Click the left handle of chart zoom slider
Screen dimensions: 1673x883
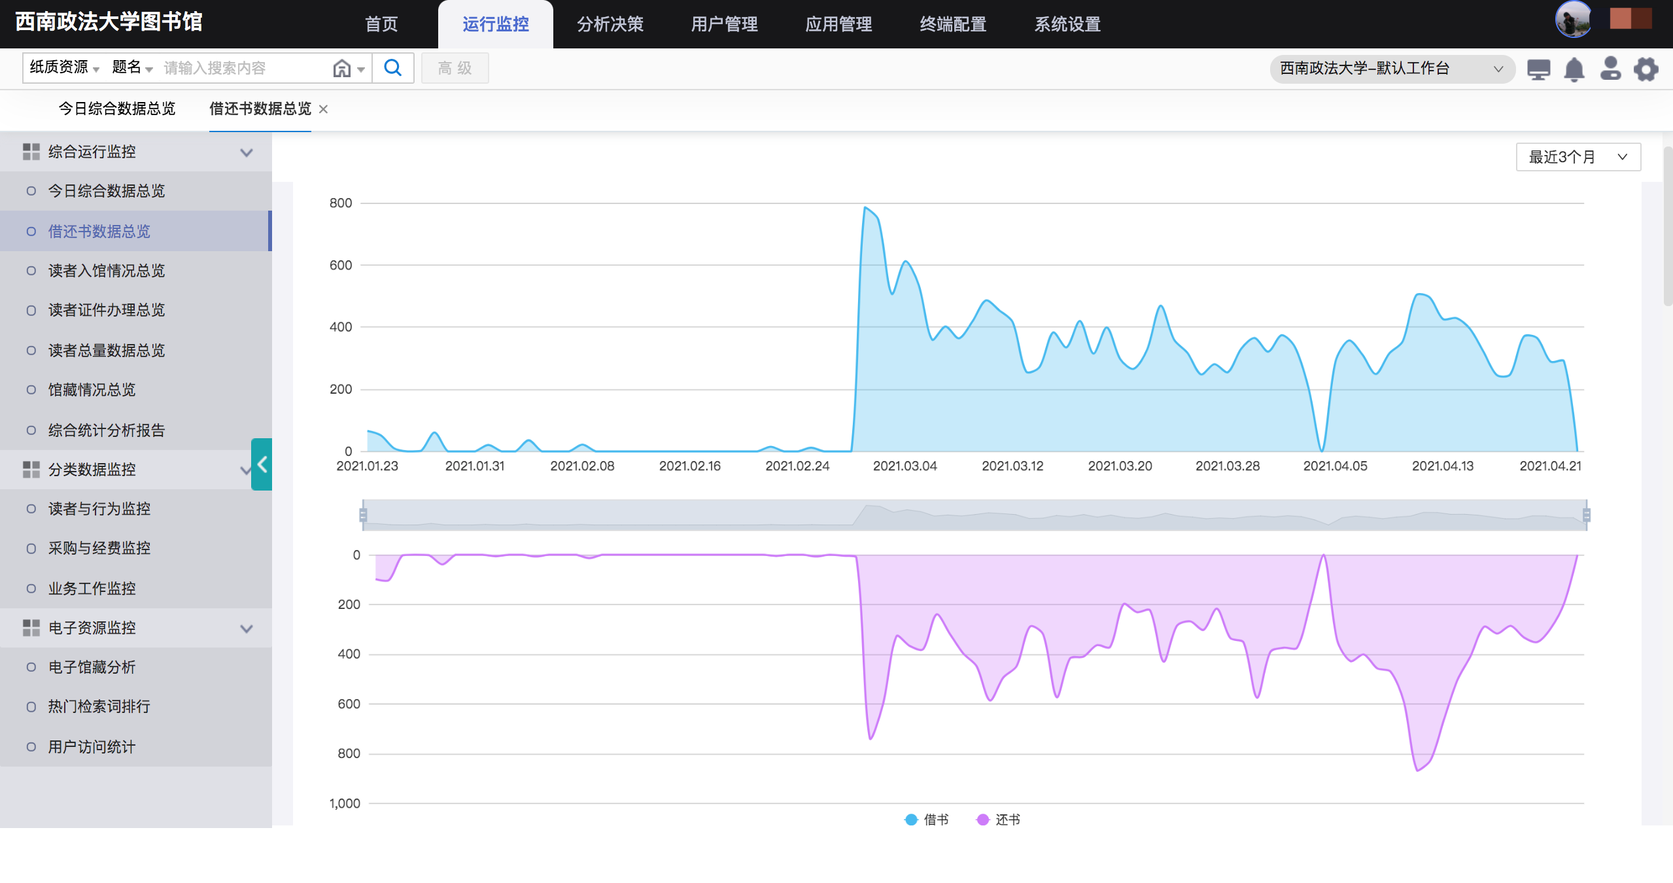pos(363,515)
